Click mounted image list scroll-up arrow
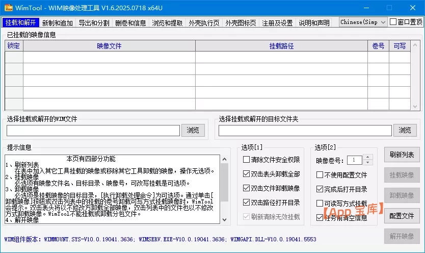The image size is (425, 253). [415, 45]
